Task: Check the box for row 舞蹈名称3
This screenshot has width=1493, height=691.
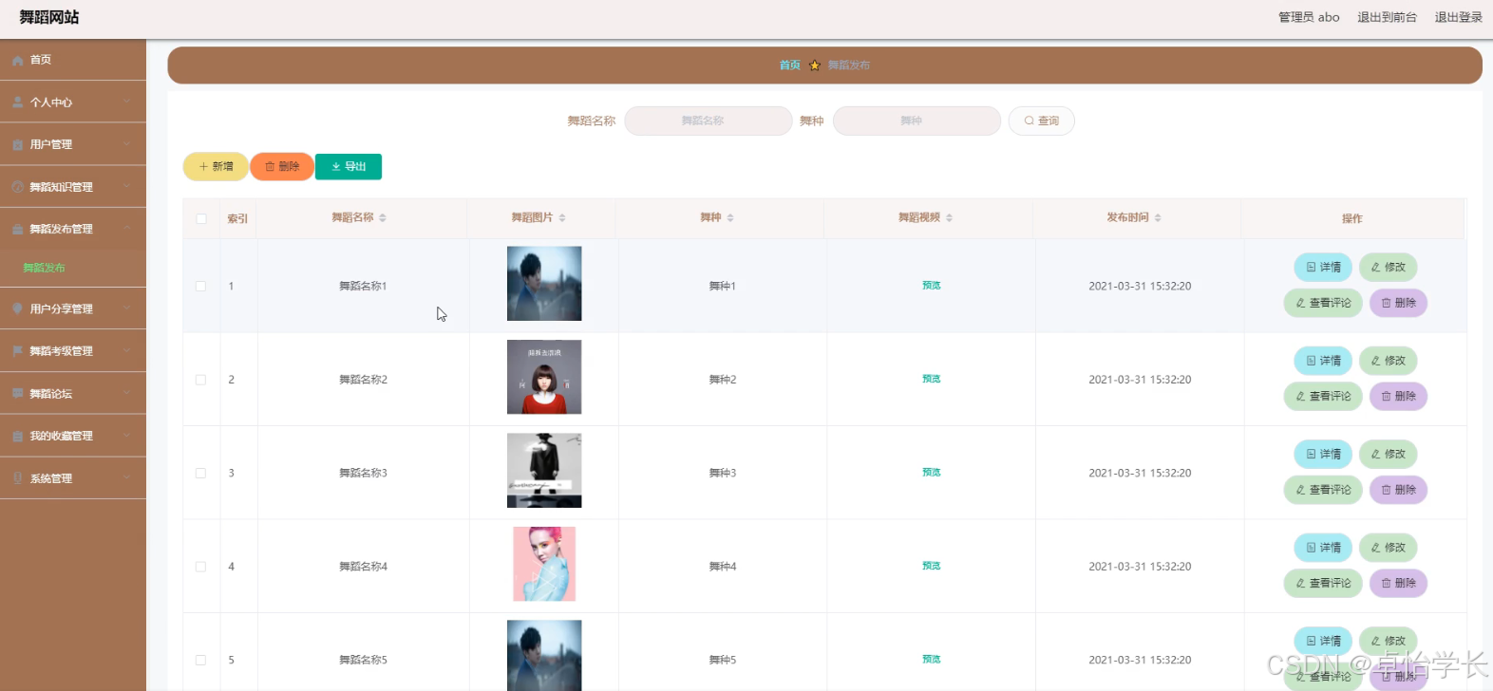Action: [x=200, y=473]
